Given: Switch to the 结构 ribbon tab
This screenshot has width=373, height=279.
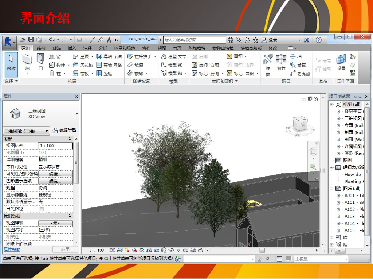Looking at the screenshot, I should [x=41, y=48].
